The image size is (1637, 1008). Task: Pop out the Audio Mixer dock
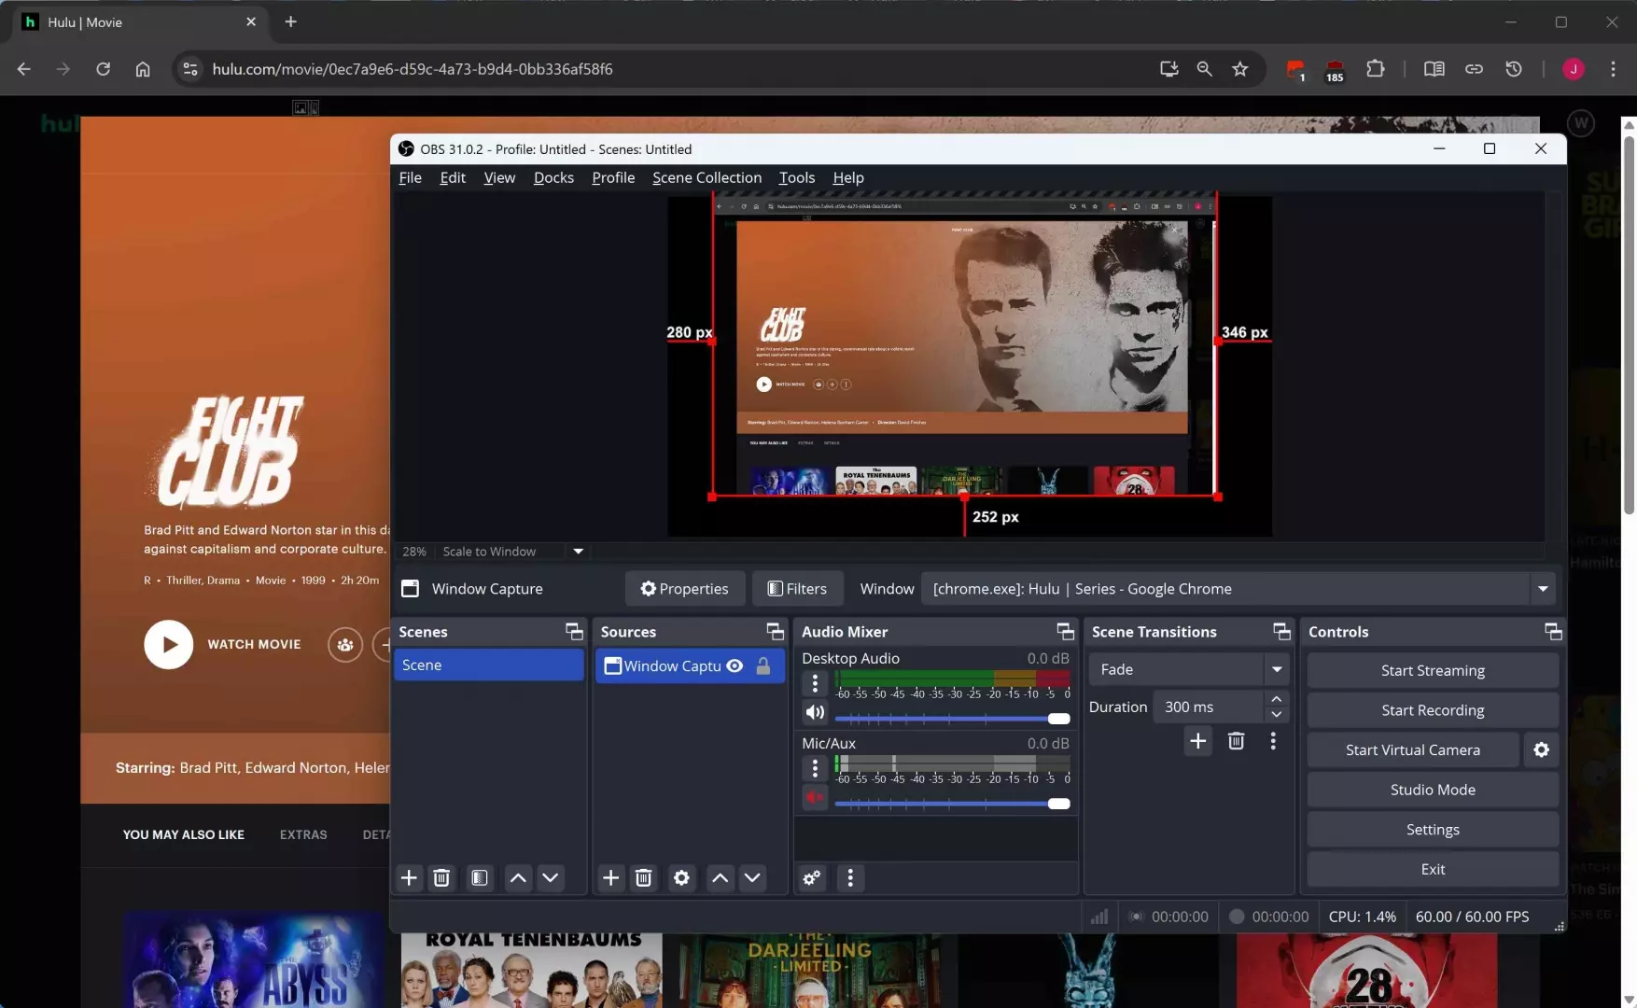coord(1065,632)
